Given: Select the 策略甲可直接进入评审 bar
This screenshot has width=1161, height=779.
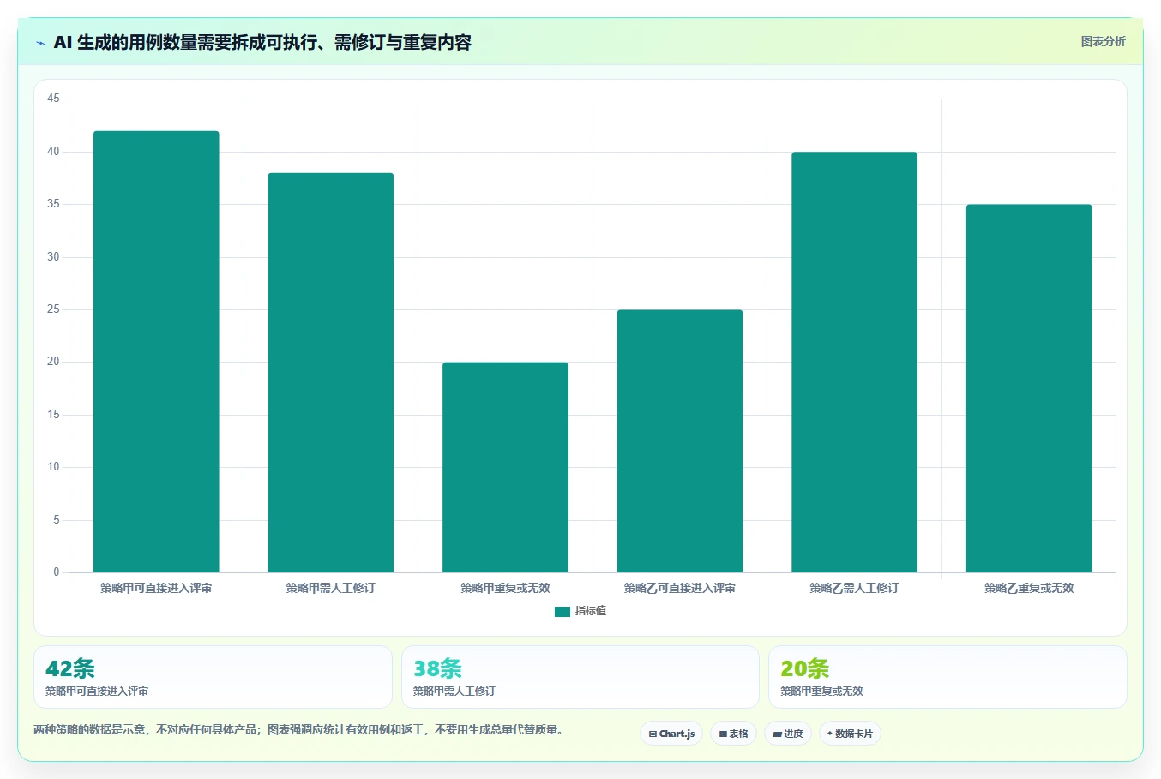Looking at the screenshot, I should click(x=156, y=351).
